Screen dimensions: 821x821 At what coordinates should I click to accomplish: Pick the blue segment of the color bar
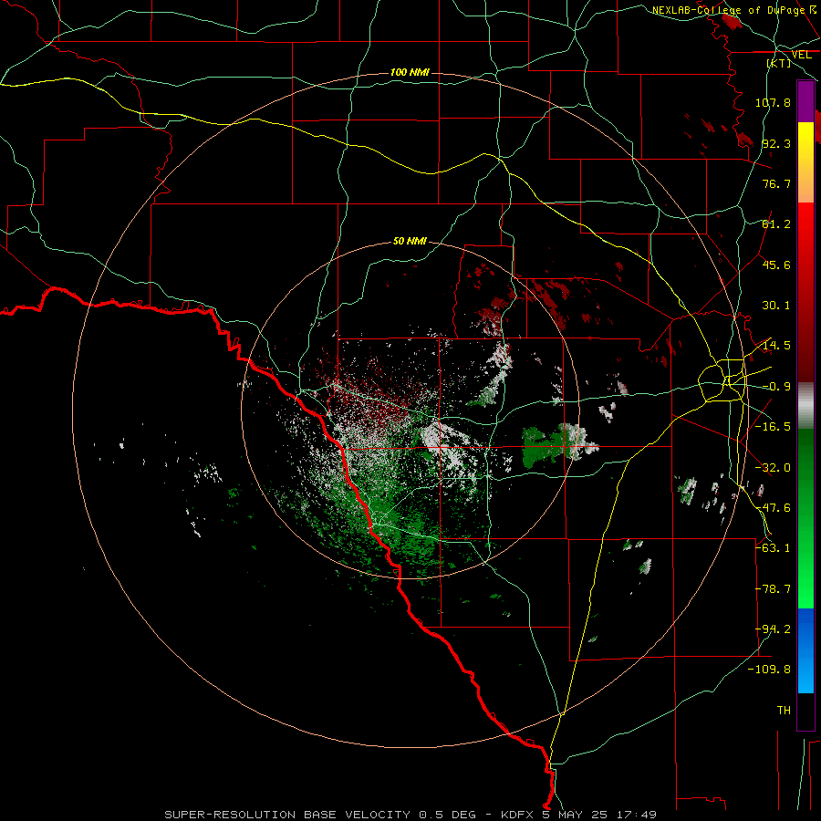pyautogui.click(x=805, y=650)
